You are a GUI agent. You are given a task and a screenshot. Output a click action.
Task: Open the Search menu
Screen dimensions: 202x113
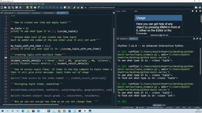(8, 4)
